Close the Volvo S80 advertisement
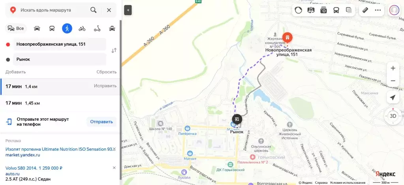The height and width of the screenshot is (185, 404). (114, 168)
